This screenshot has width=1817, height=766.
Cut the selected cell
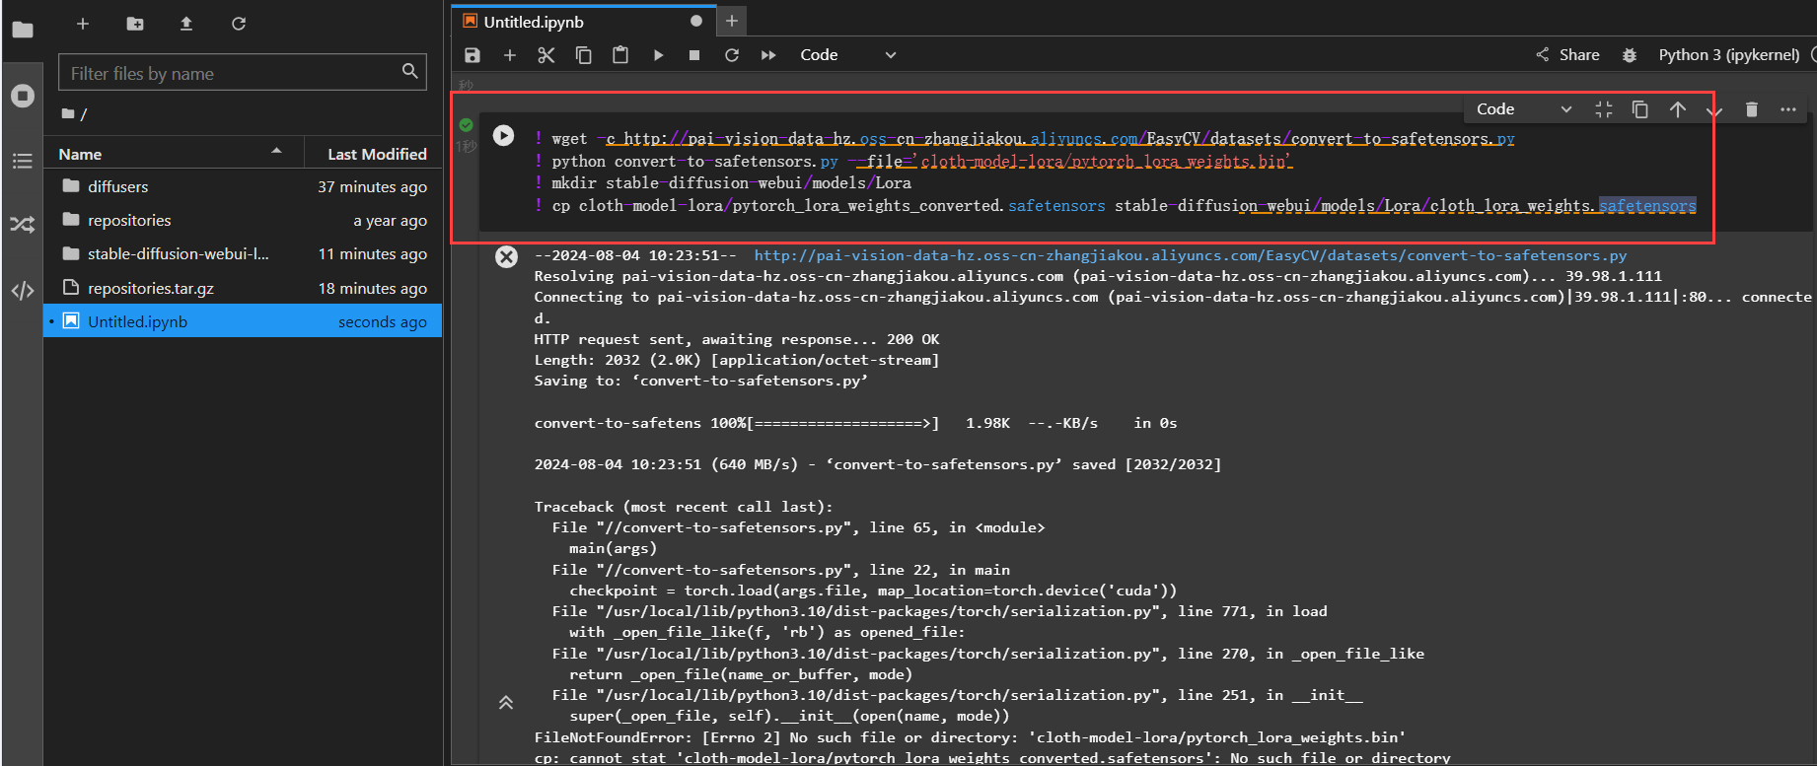pyautogui.click(x=546, y=55)
